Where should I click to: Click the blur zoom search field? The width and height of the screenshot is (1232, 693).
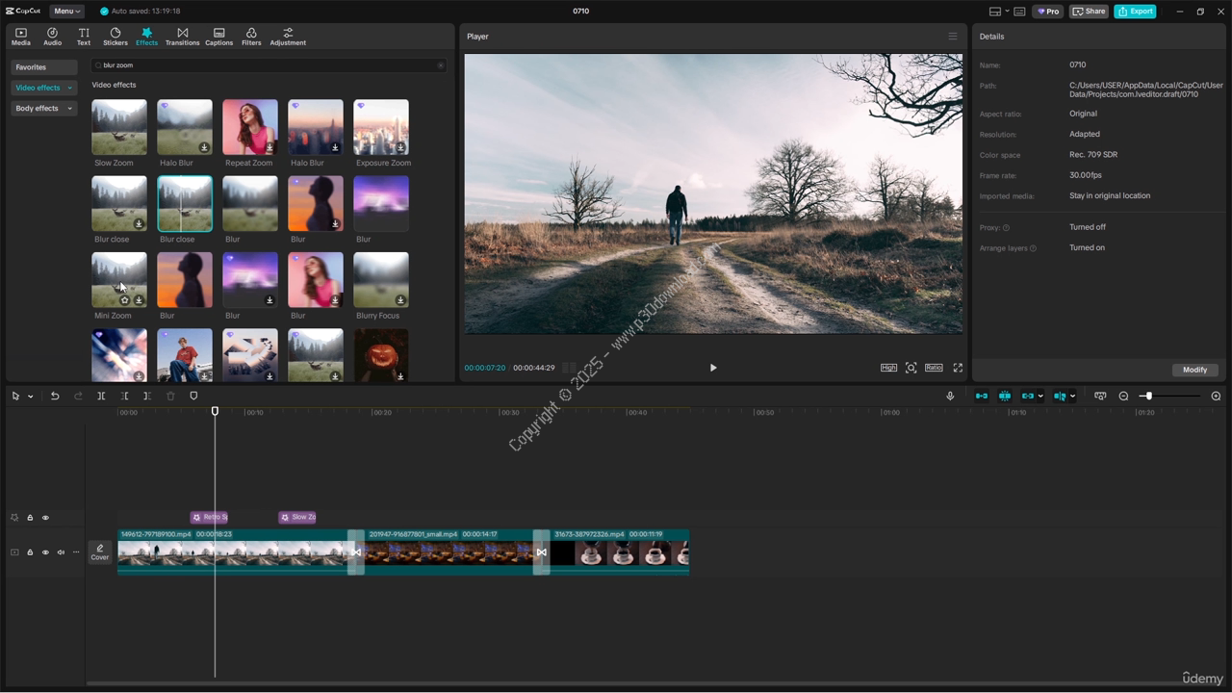click(268, 65)
